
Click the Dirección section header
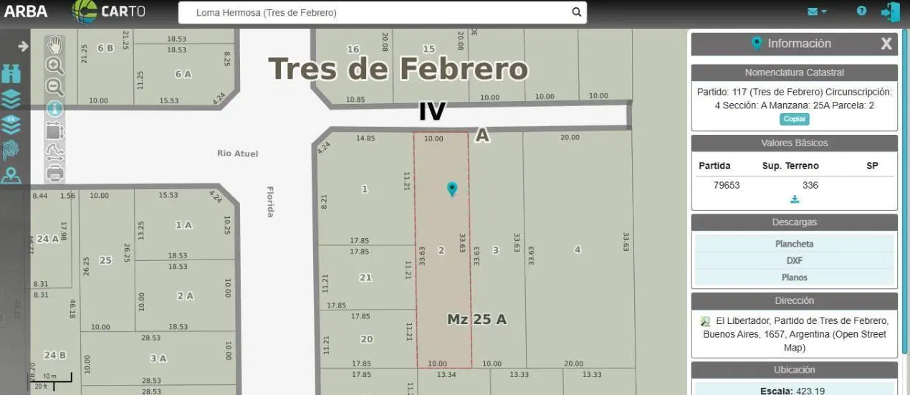click(x=794, y=301)
